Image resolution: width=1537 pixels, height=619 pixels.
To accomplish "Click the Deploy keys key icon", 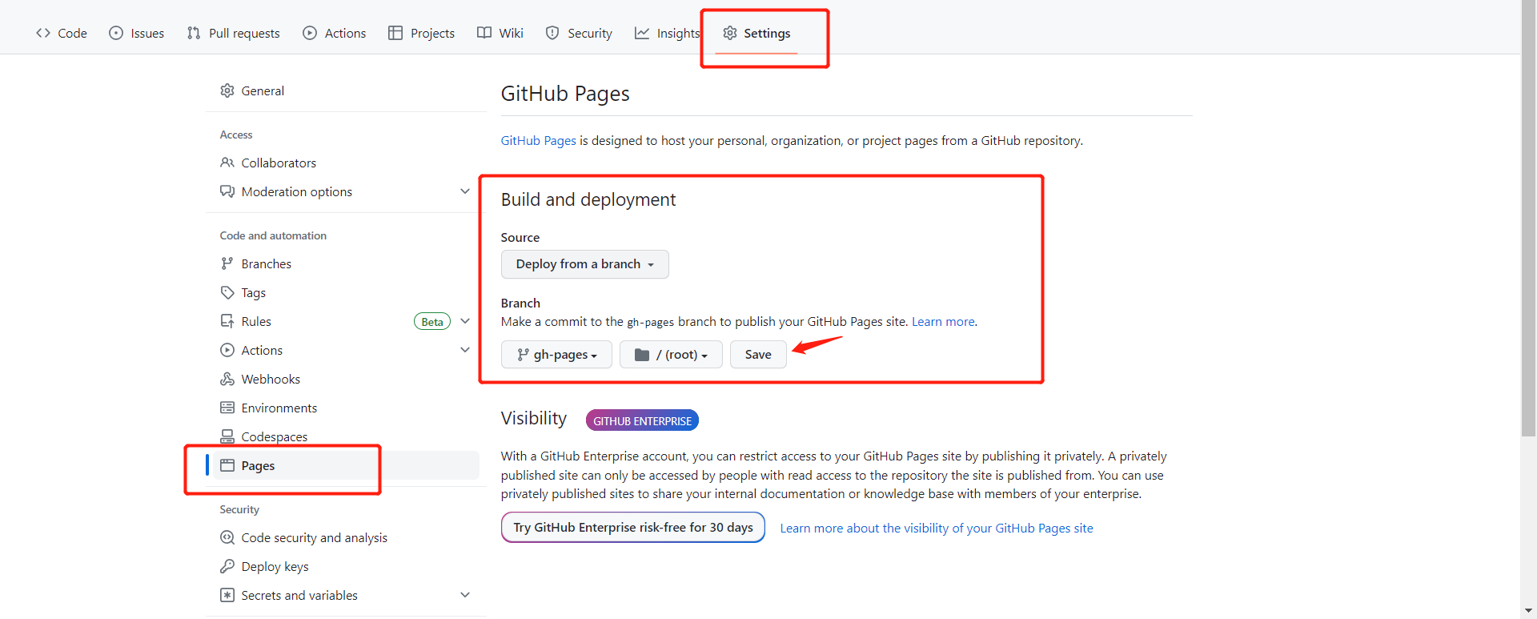I will click(x=227, y=566).
